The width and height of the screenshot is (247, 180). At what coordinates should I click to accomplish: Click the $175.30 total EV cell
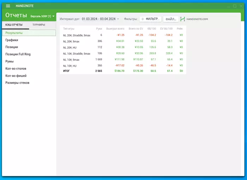[138, 71]
